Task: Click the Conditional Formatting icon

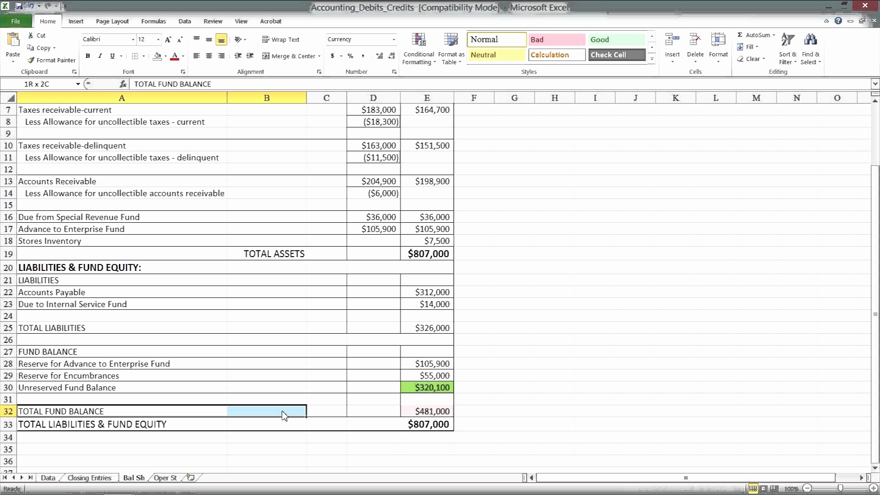Action: (x=418, y=40)
